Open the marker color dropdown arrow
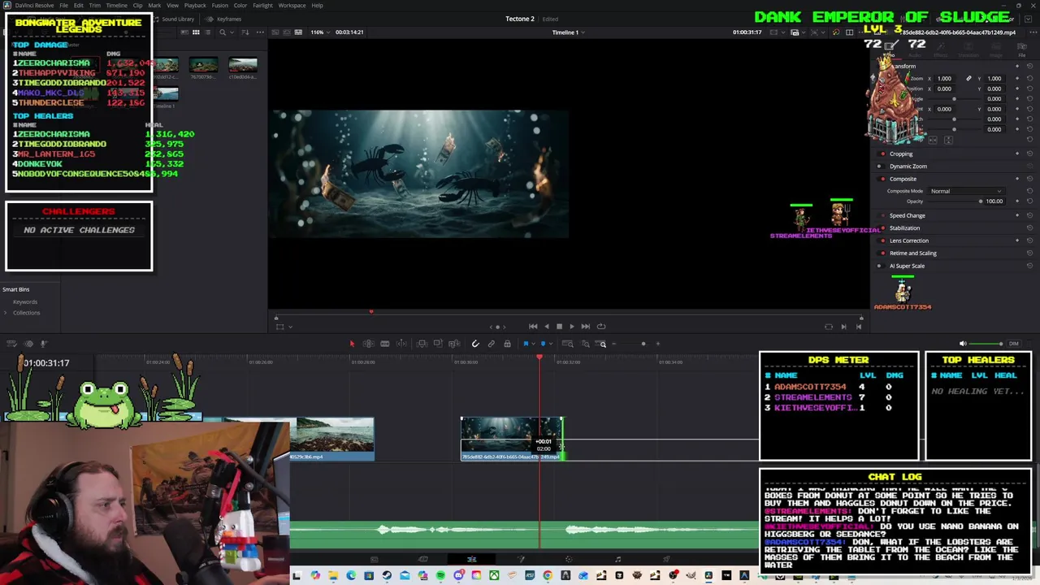Viewport: 1040px width, 585px height. point(549,344)
